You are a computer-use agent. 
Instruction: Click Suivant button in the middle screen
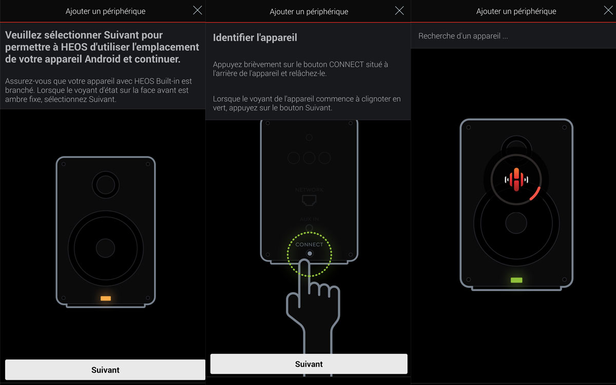[x=309, y=364]
